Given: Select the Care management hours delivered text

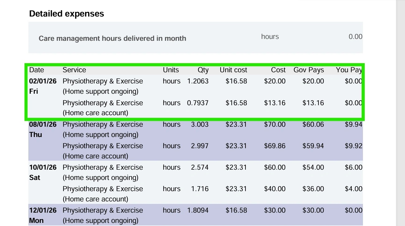Looking at the screenshot, I should tap(112, 39).
